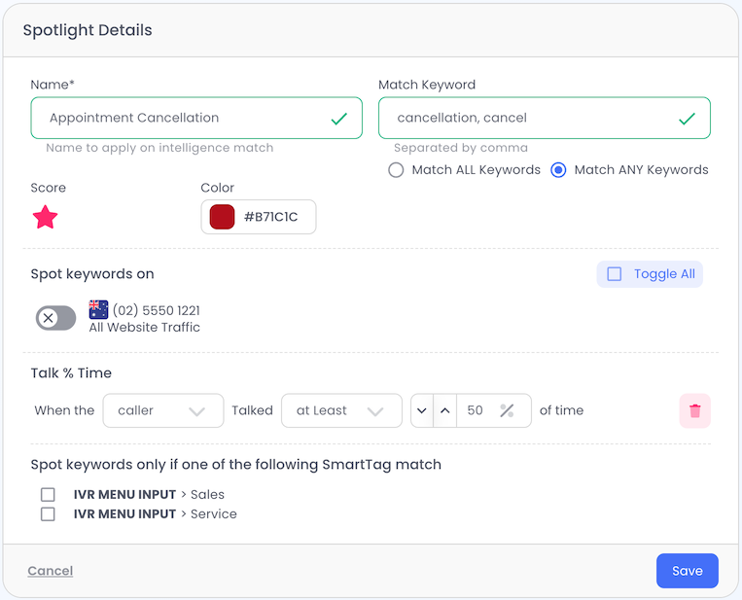
Task: Click the Australian flag icon
Action: point(98,310)
